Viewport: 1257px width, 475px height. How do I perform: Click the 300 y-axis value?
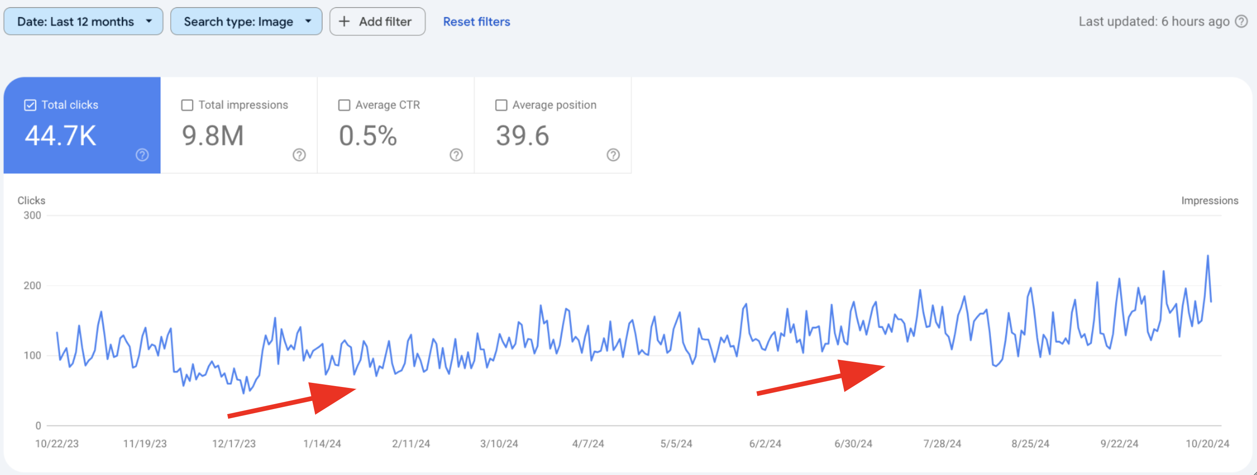32,215
